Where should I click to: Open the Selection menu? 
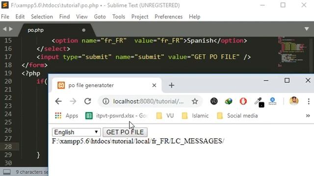click(x=42, y=17)
